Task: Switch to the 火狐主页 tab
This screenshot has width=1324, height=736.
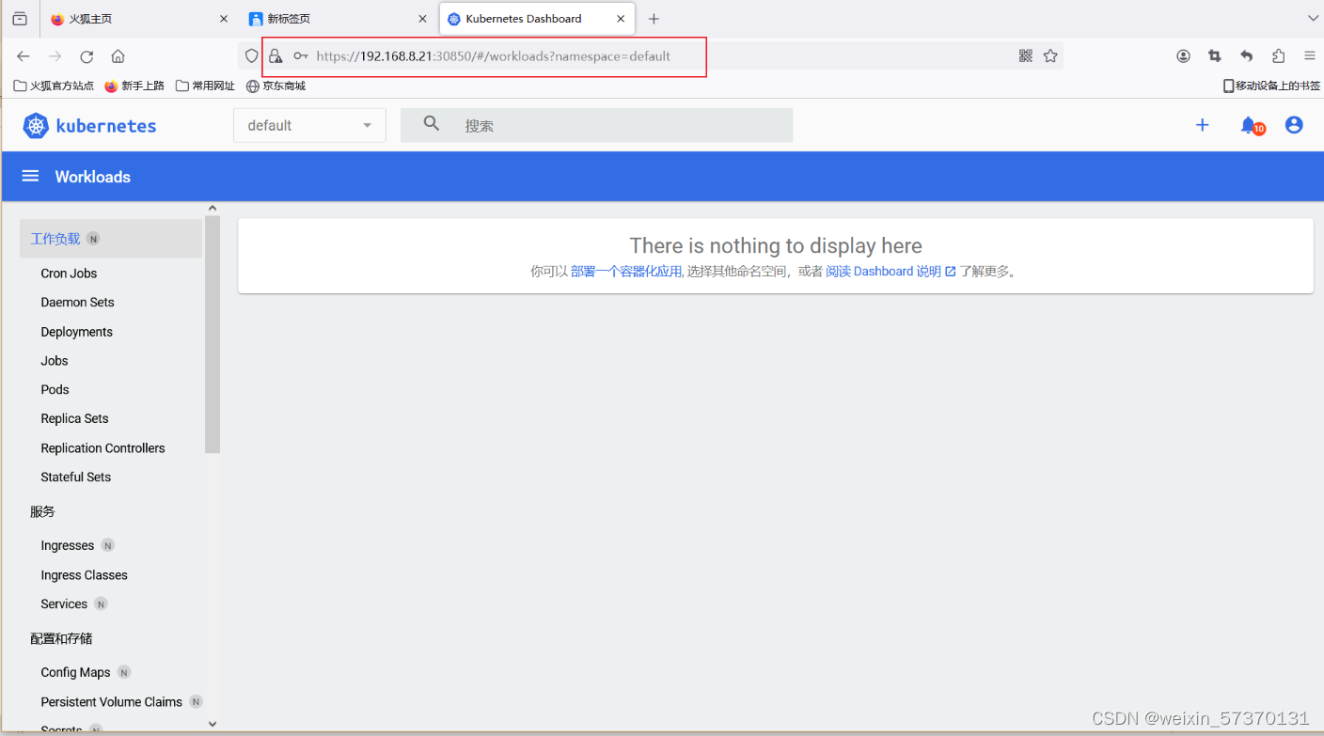Action: pyautogui.click(x=137, y=19)
